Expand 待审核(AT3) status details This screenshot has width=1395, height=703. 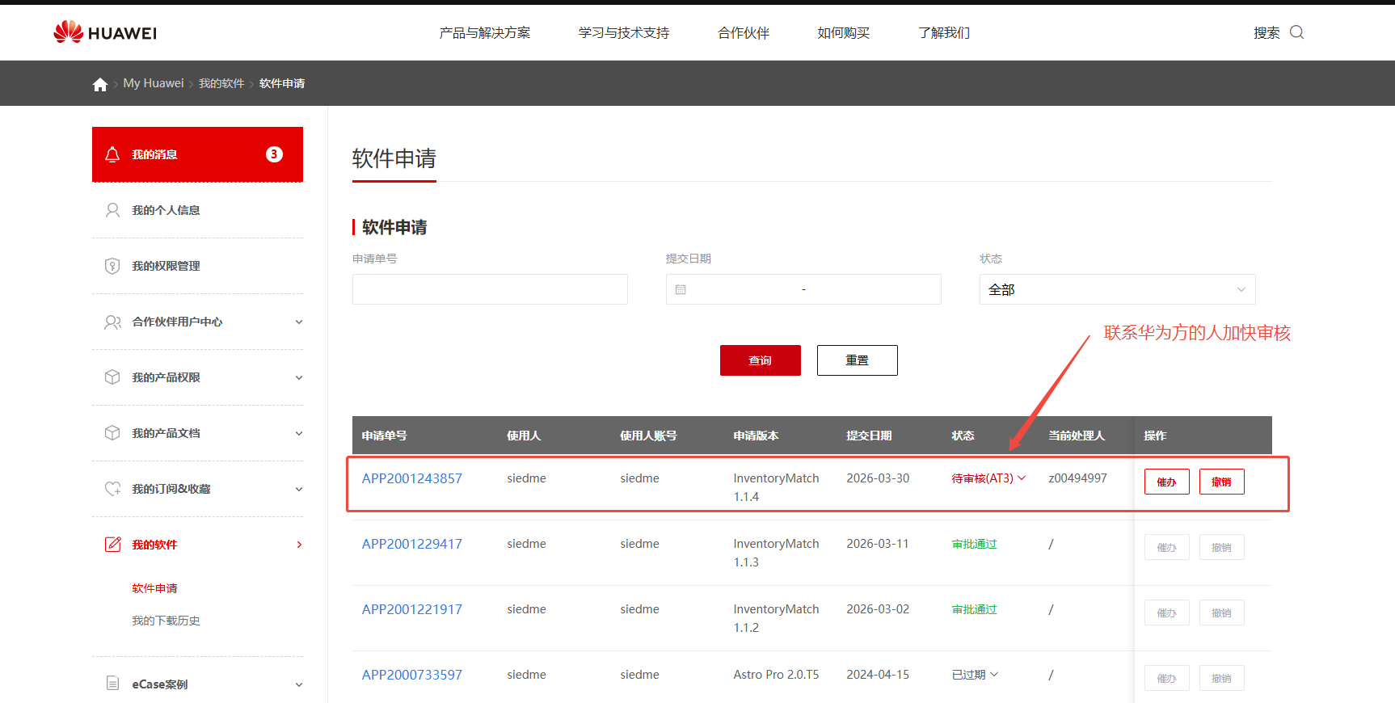[1022, 478]
